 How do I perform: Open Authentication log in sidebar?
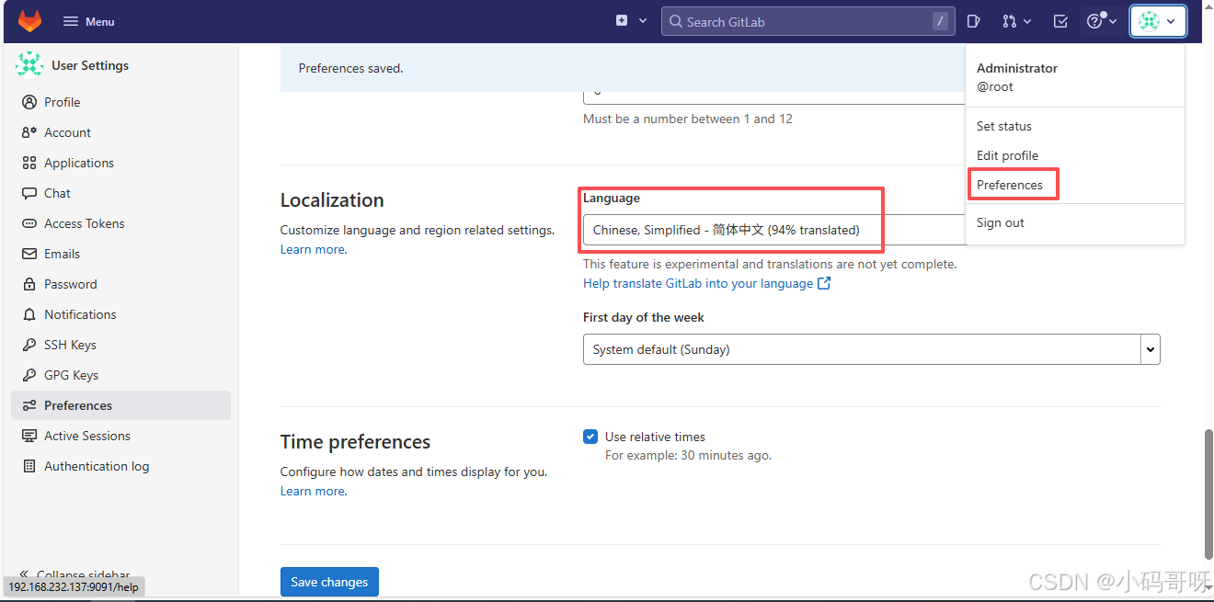click(x=120, y=466)
